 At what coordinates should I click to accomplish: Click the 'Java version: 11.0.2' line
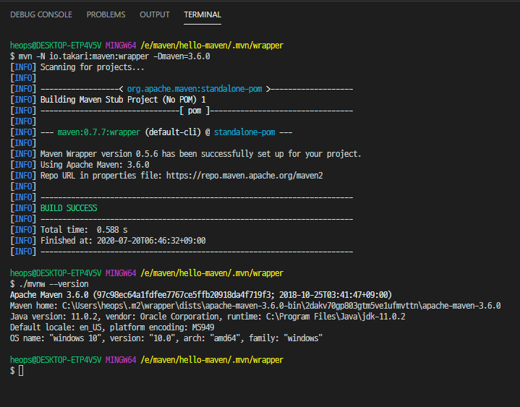coord(208,317)
